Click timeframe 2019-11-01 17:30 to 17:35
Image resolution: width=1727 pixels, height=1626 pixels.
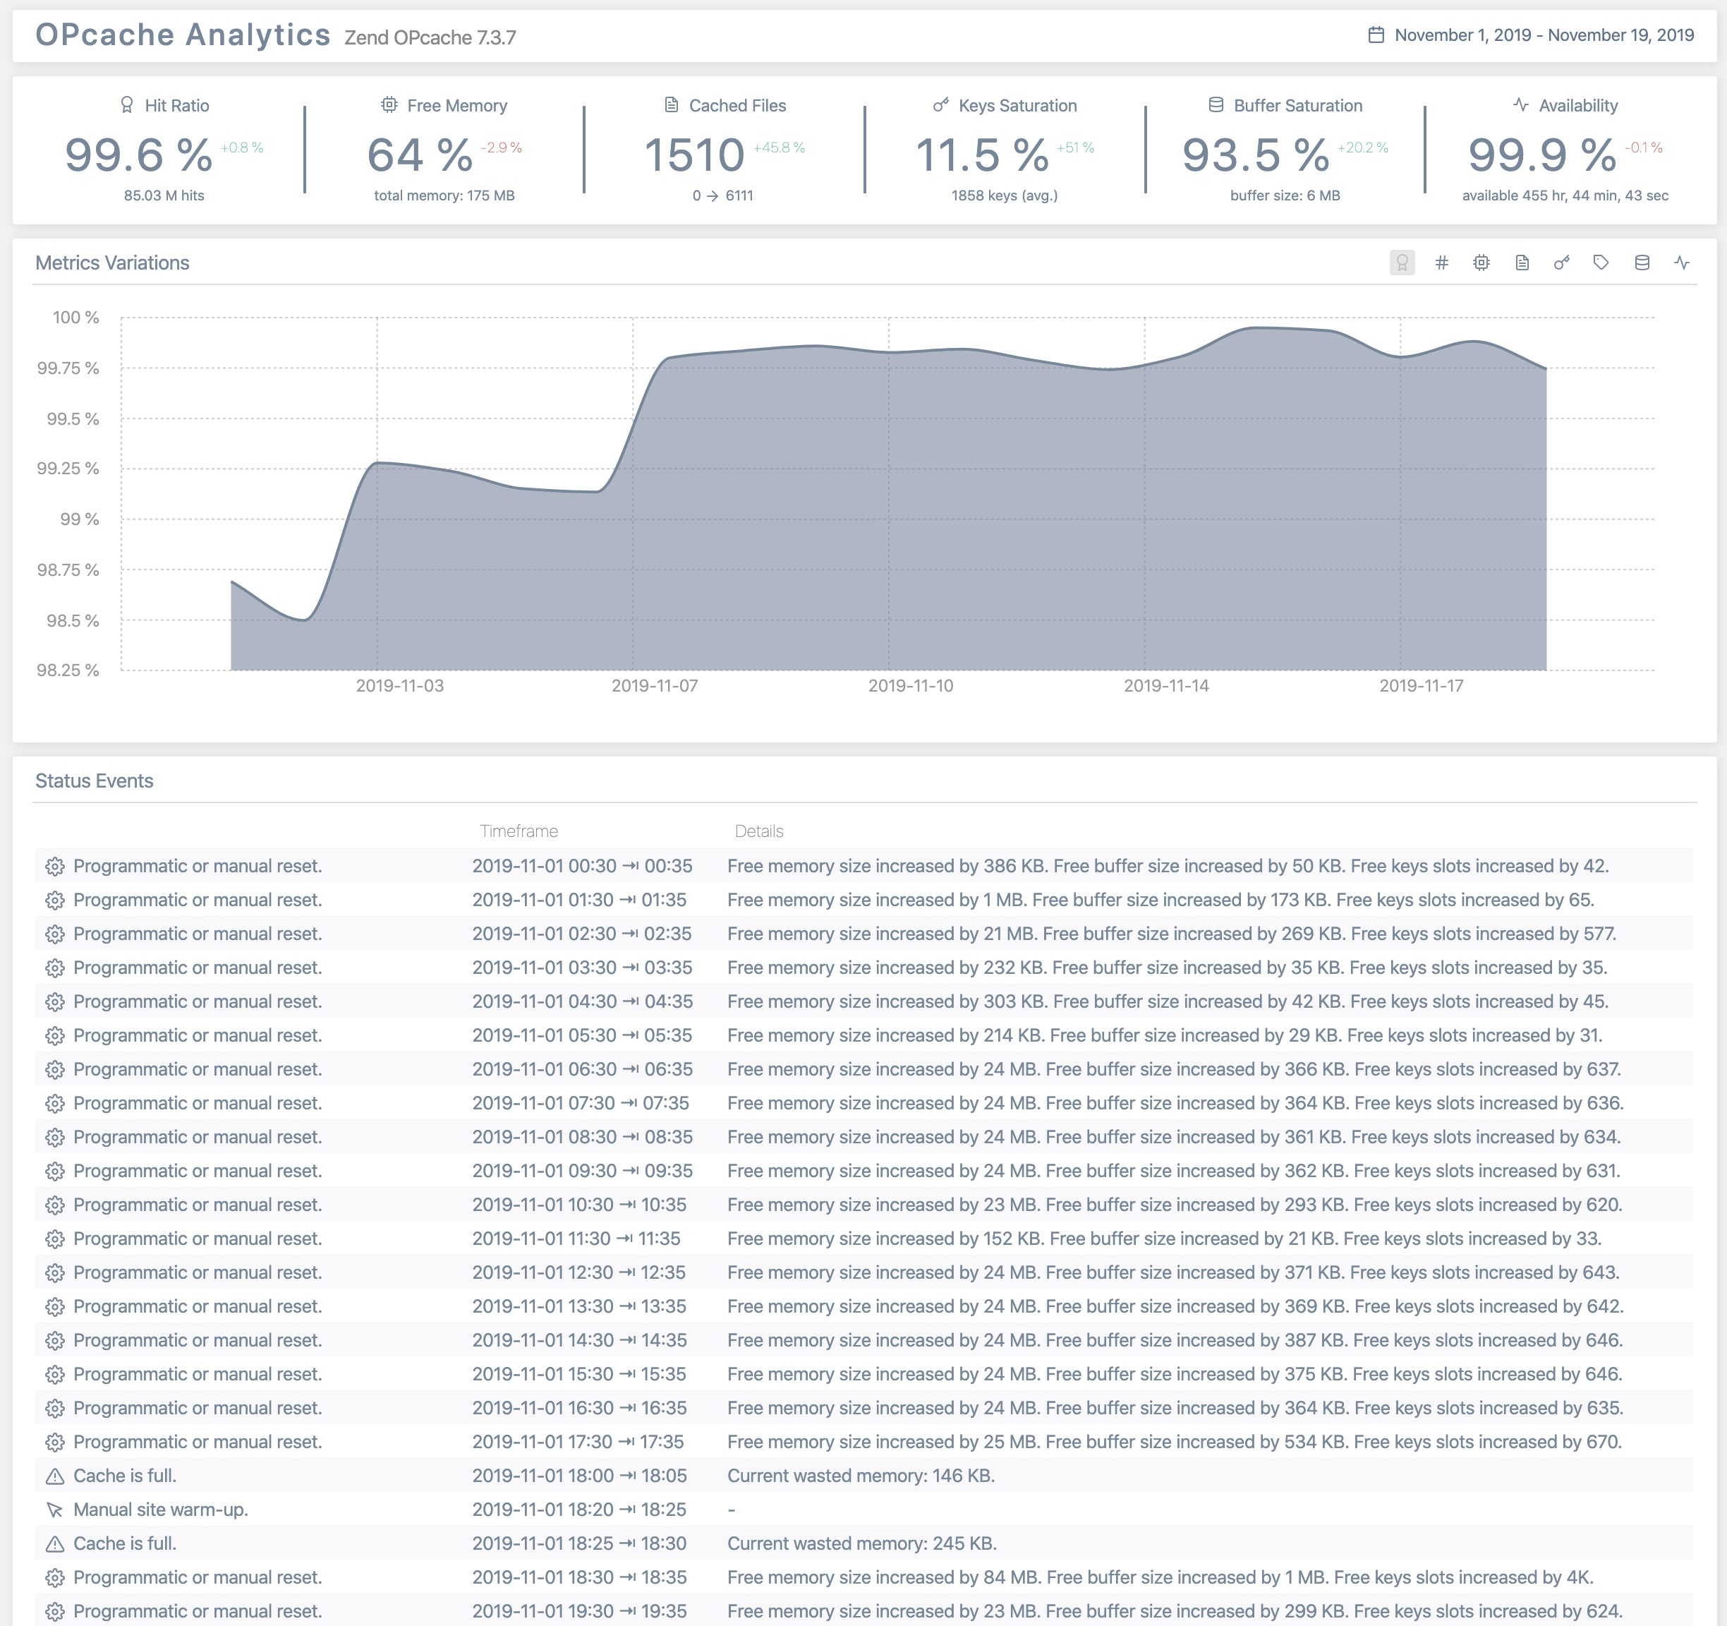[x=578, y=1442]
